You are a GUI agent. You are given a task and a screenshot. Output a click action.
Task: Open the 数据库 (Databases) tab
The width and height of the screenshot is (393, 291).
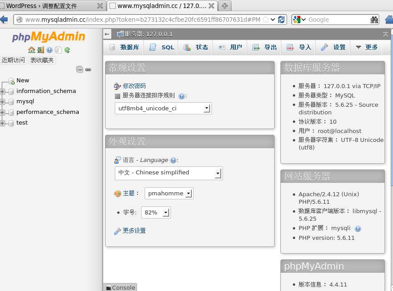[x=124, y=47]
